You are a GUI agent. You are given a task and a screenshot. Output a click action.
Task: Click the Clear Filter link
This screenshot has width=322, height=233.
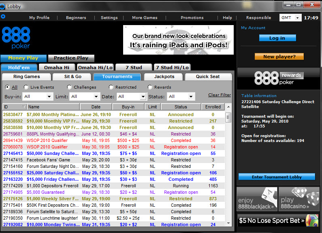pyautogui.click(x=220, y=95)
